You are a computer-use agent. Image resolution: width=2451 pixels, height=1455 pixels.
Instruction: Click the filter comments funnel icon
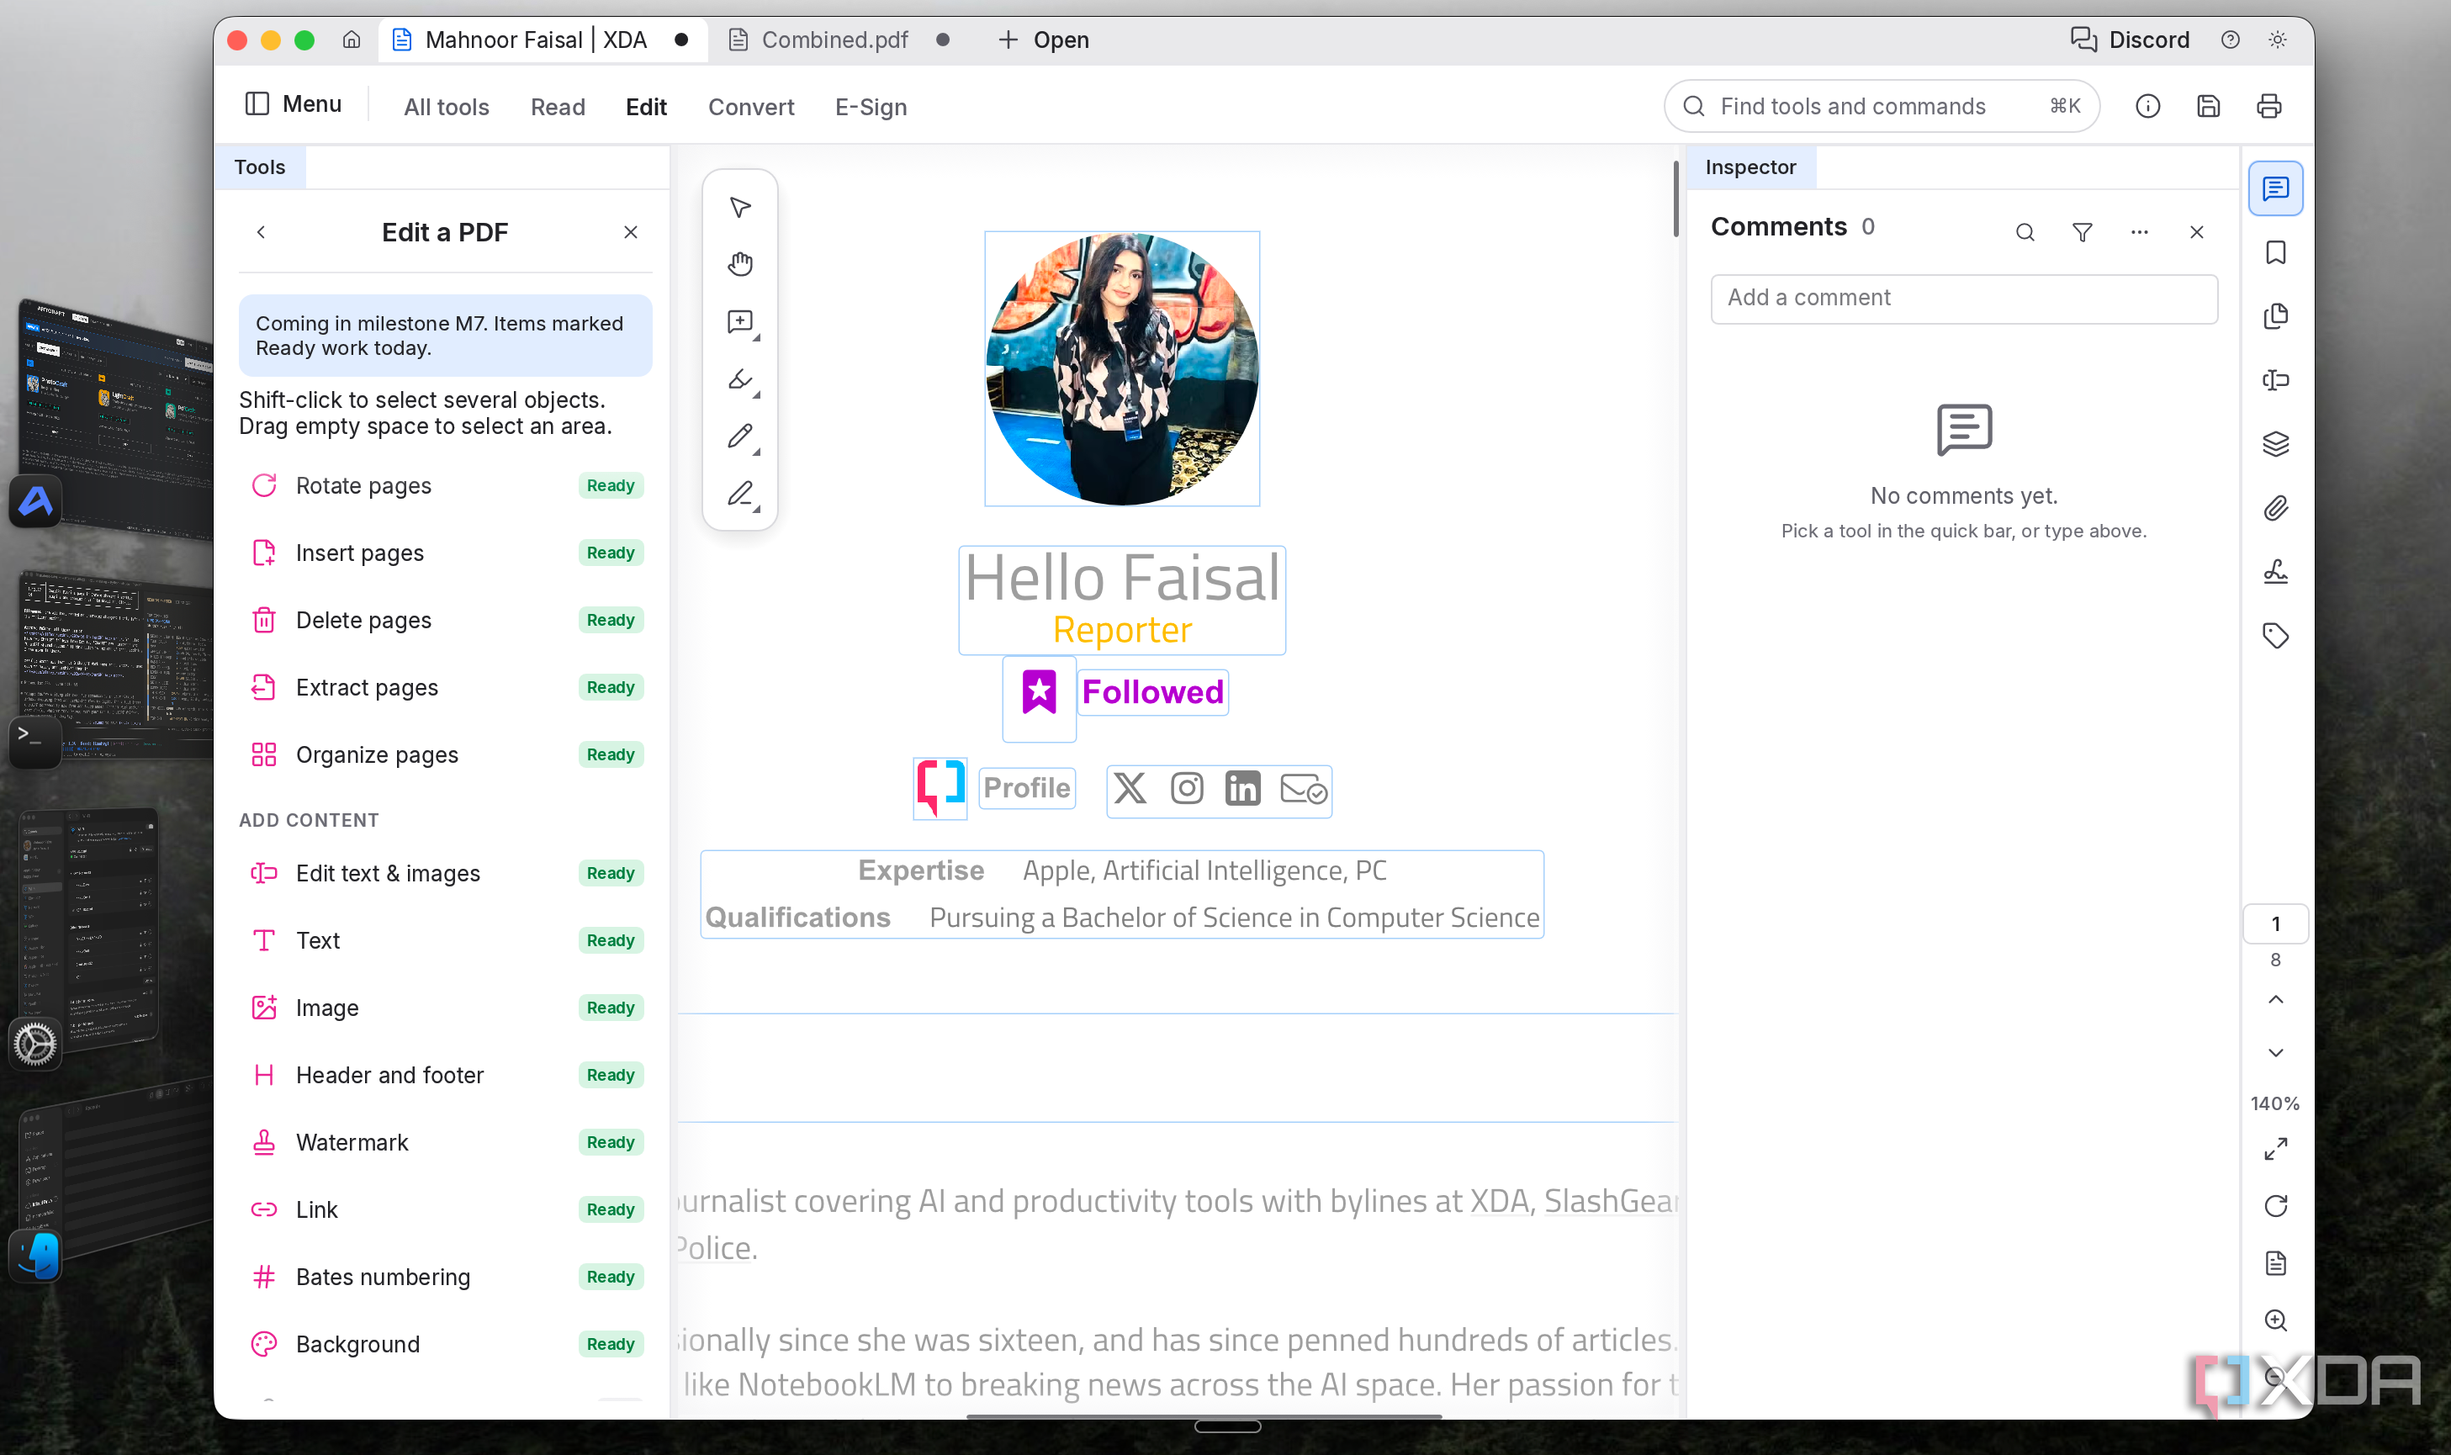point(2082,232)
